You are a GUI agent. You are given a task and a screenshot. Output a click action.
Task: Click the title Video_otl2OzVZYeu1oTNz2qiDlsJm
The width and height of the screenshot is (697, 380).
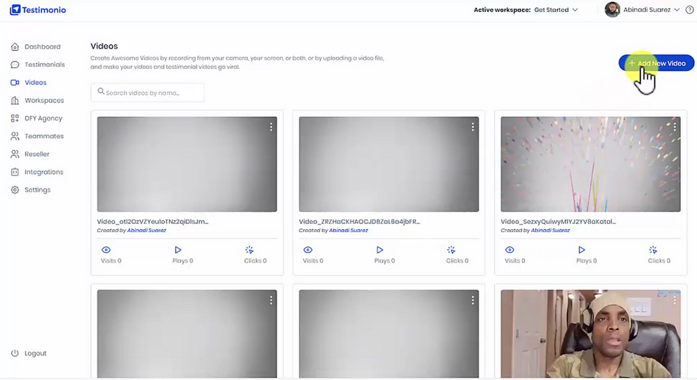pyautogui.click(x=152, y=221)
